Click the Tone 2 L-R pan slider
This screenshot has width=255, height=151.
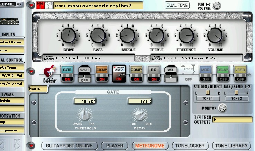tap(236, 93)
